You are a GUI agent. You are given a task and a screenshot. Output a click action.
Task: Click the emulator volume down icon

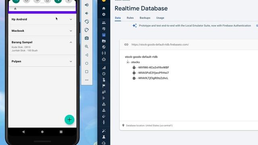click(87, 13)
